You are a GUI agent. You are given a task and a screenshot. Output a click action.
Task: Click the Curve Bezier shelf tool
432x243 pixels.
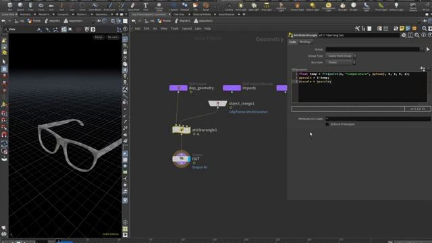pos(94,6)
